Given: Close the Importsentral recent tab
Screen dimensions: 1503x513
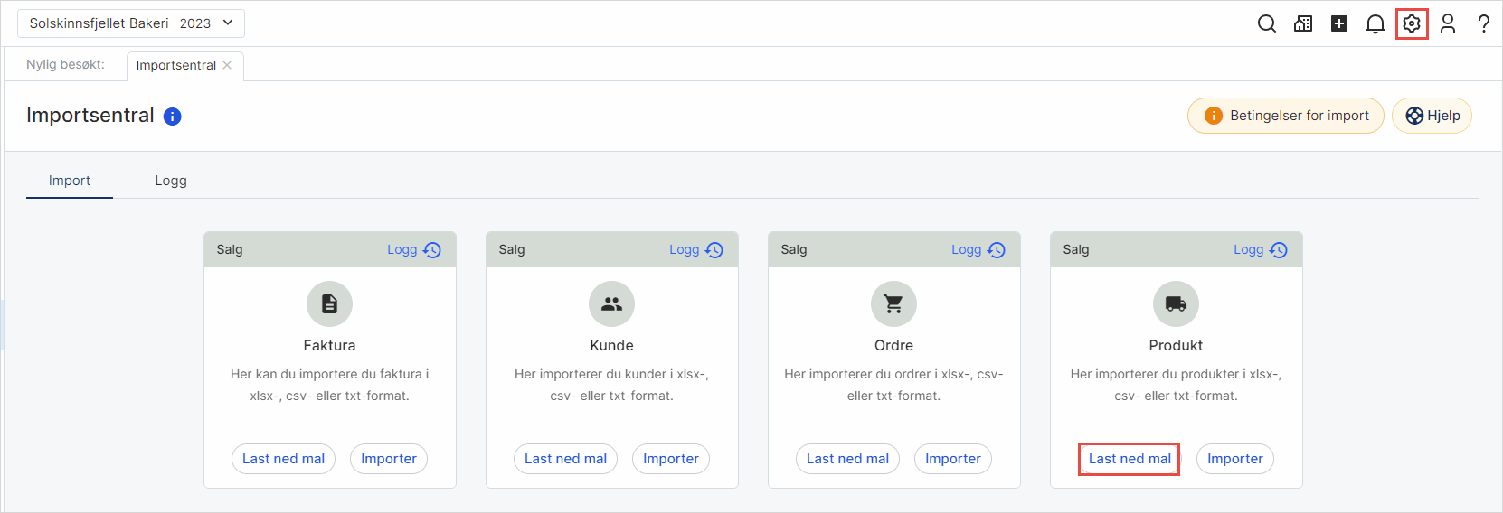Looking at the screenshot, I should pos(227,65).
